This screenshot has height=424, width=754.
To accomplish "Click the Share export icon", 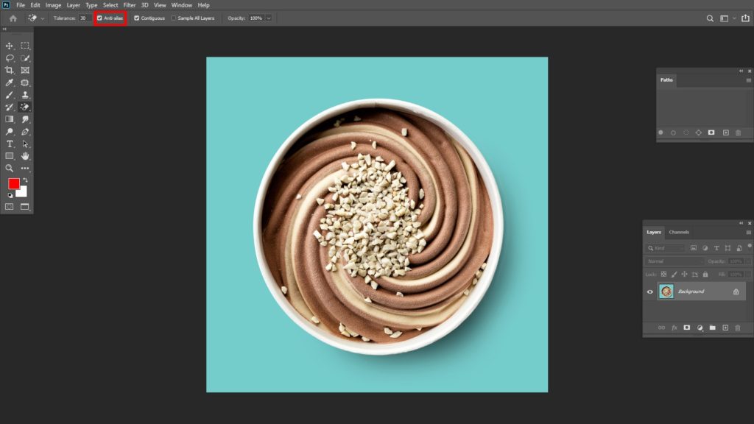I will pos(745,18).
